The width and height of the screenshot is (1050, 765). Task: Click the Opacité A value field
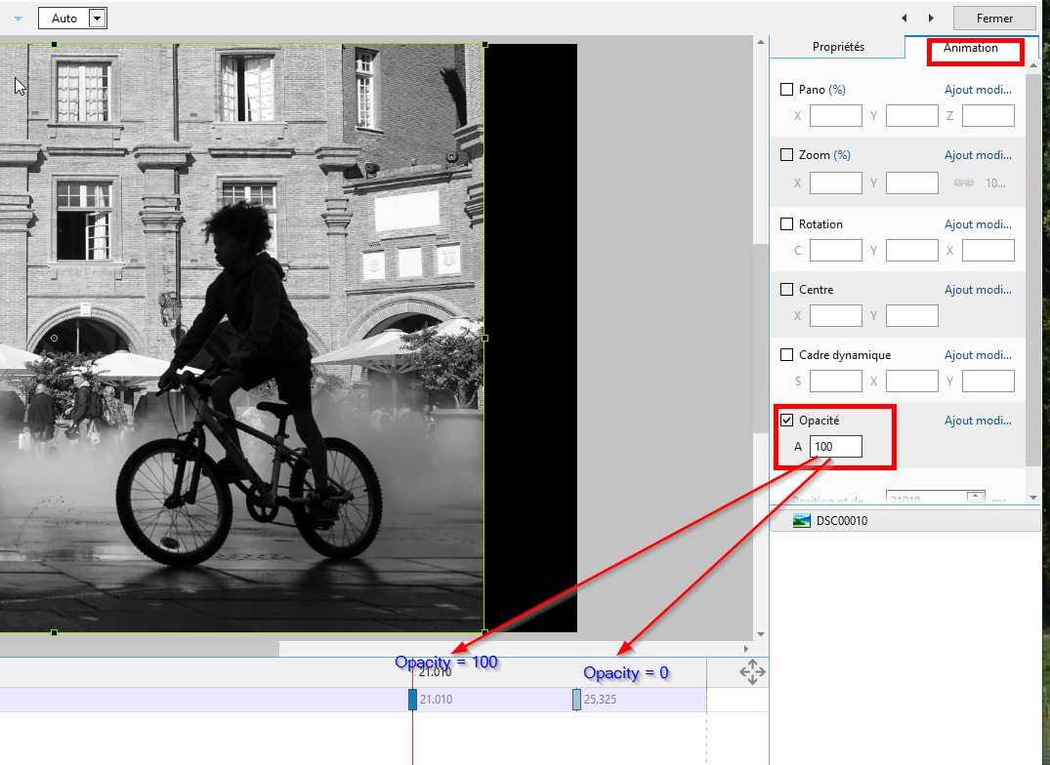pyautogui.click(x=835, y=447)
